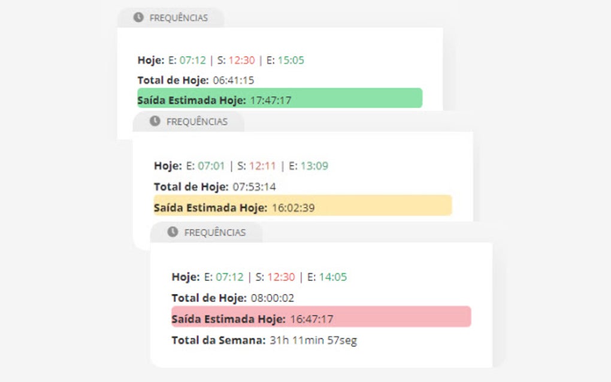The height and width of the screenshot is (382, 611).
Task: Click the Total de Hoje value 07:53:14
Action: click(x=254, y=187)
